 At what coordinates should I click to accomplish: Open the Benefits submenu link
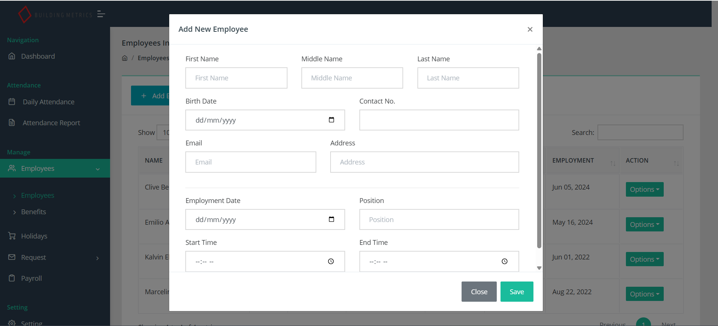[x=34, y=212]
